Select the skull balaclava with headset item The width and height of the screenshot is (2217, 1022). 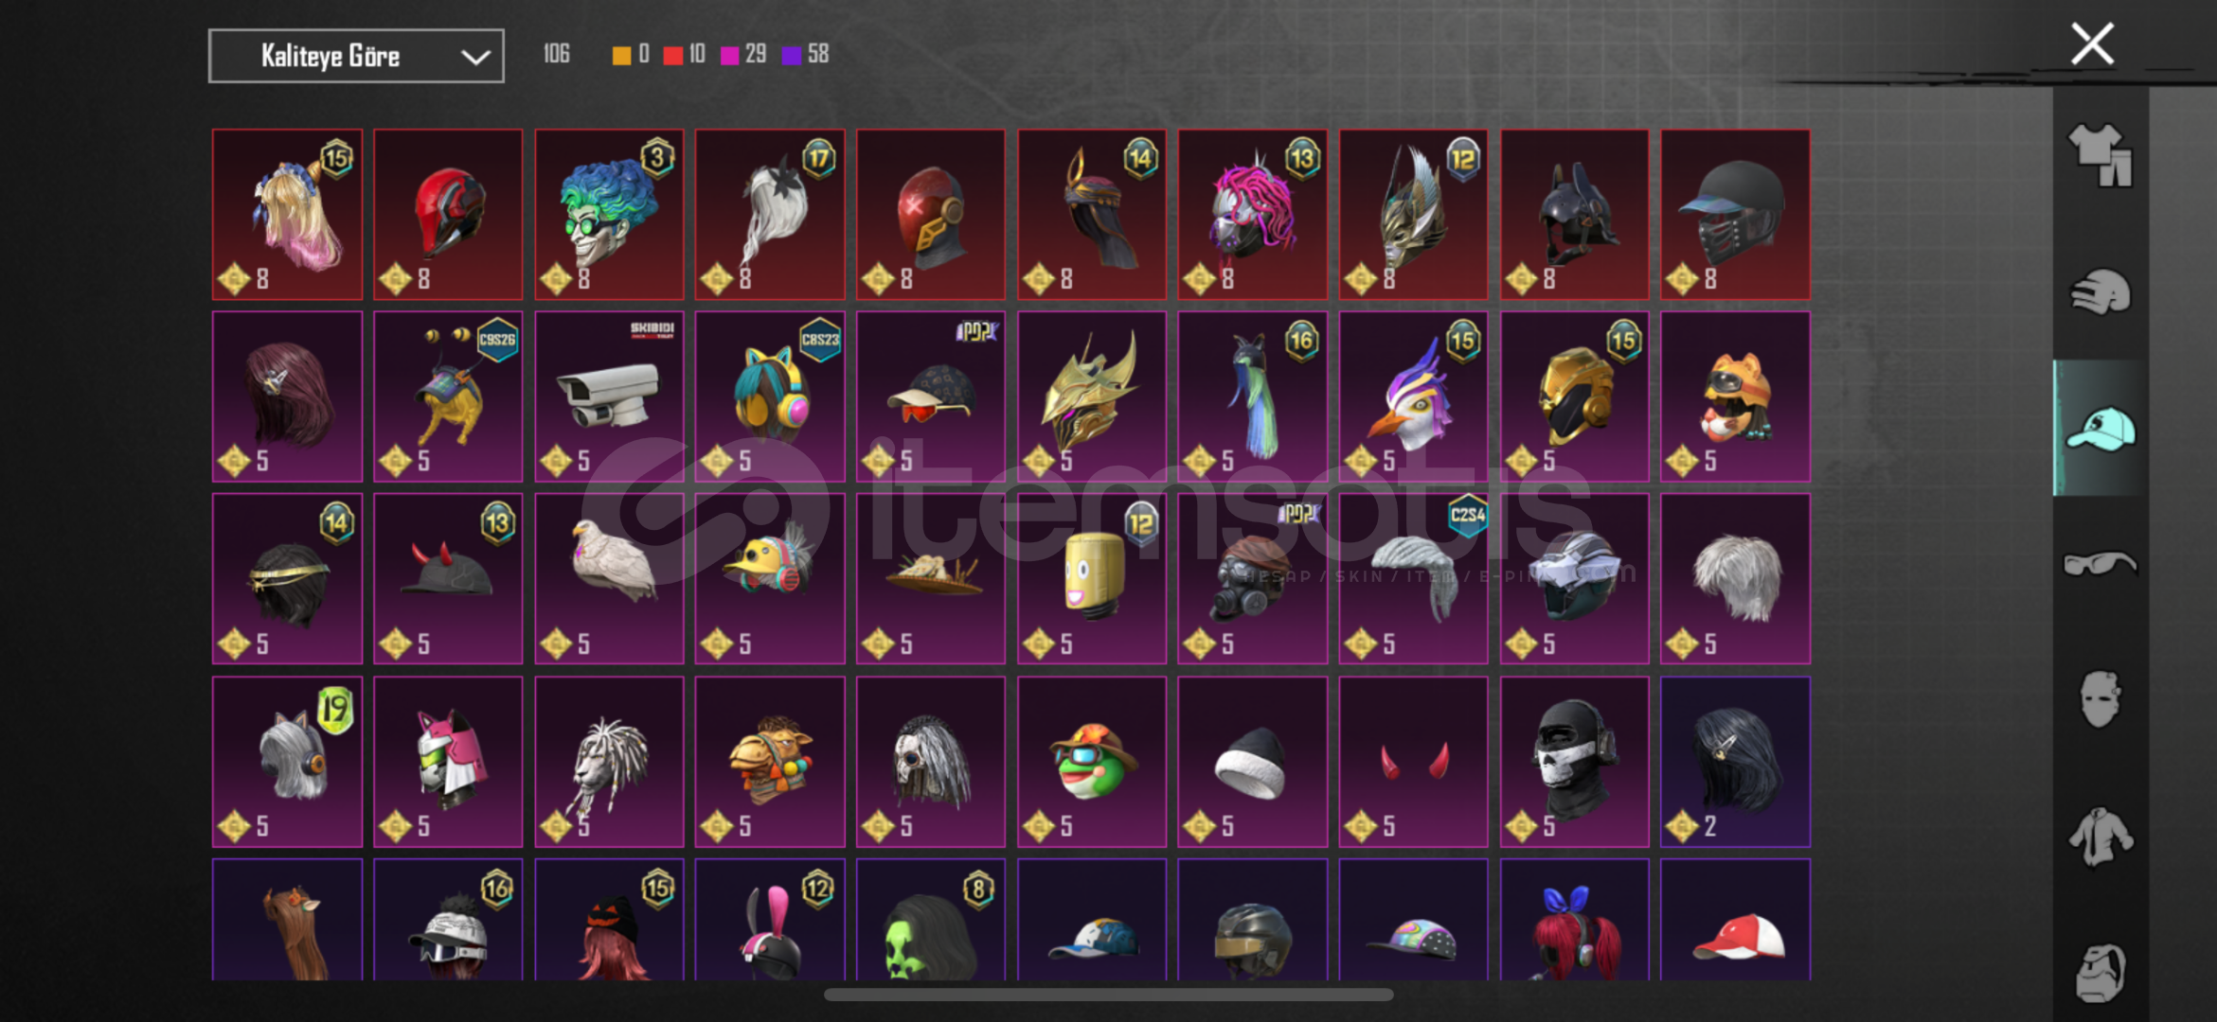[1574, 762]
